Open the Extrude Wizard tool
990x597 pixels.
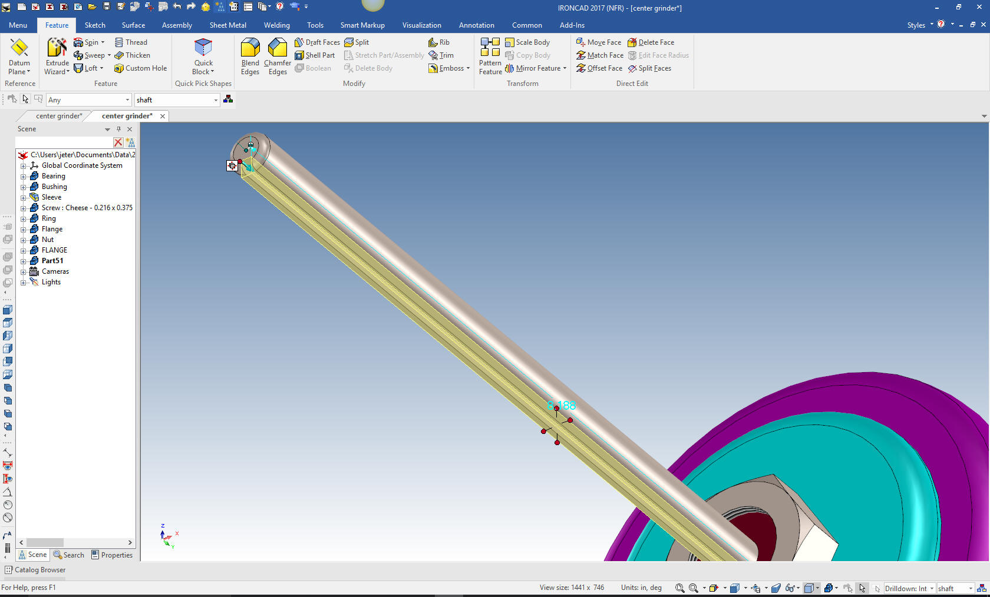[57, 56]
